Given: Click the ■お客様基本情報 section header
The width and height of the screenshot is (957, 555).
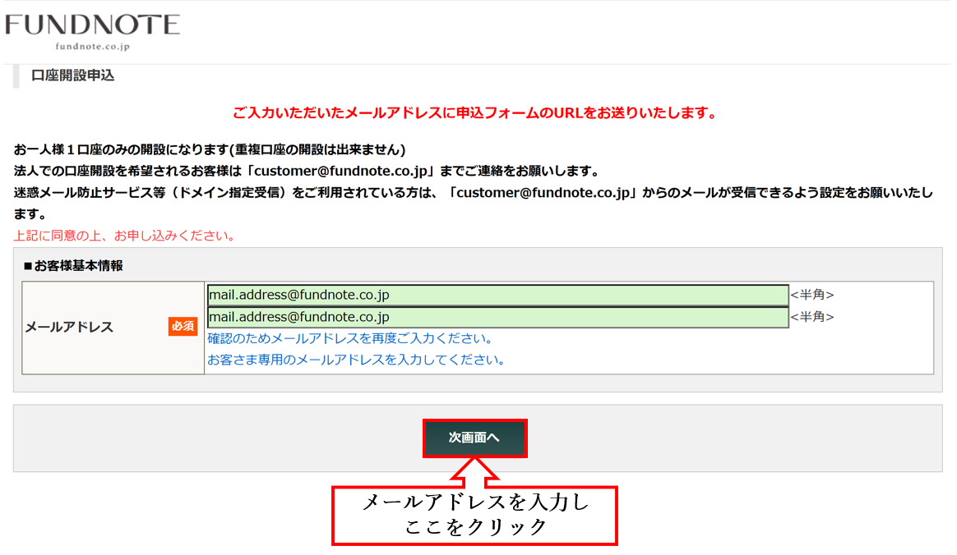Looking at the screenshot, I should click(x=73, y=266).
